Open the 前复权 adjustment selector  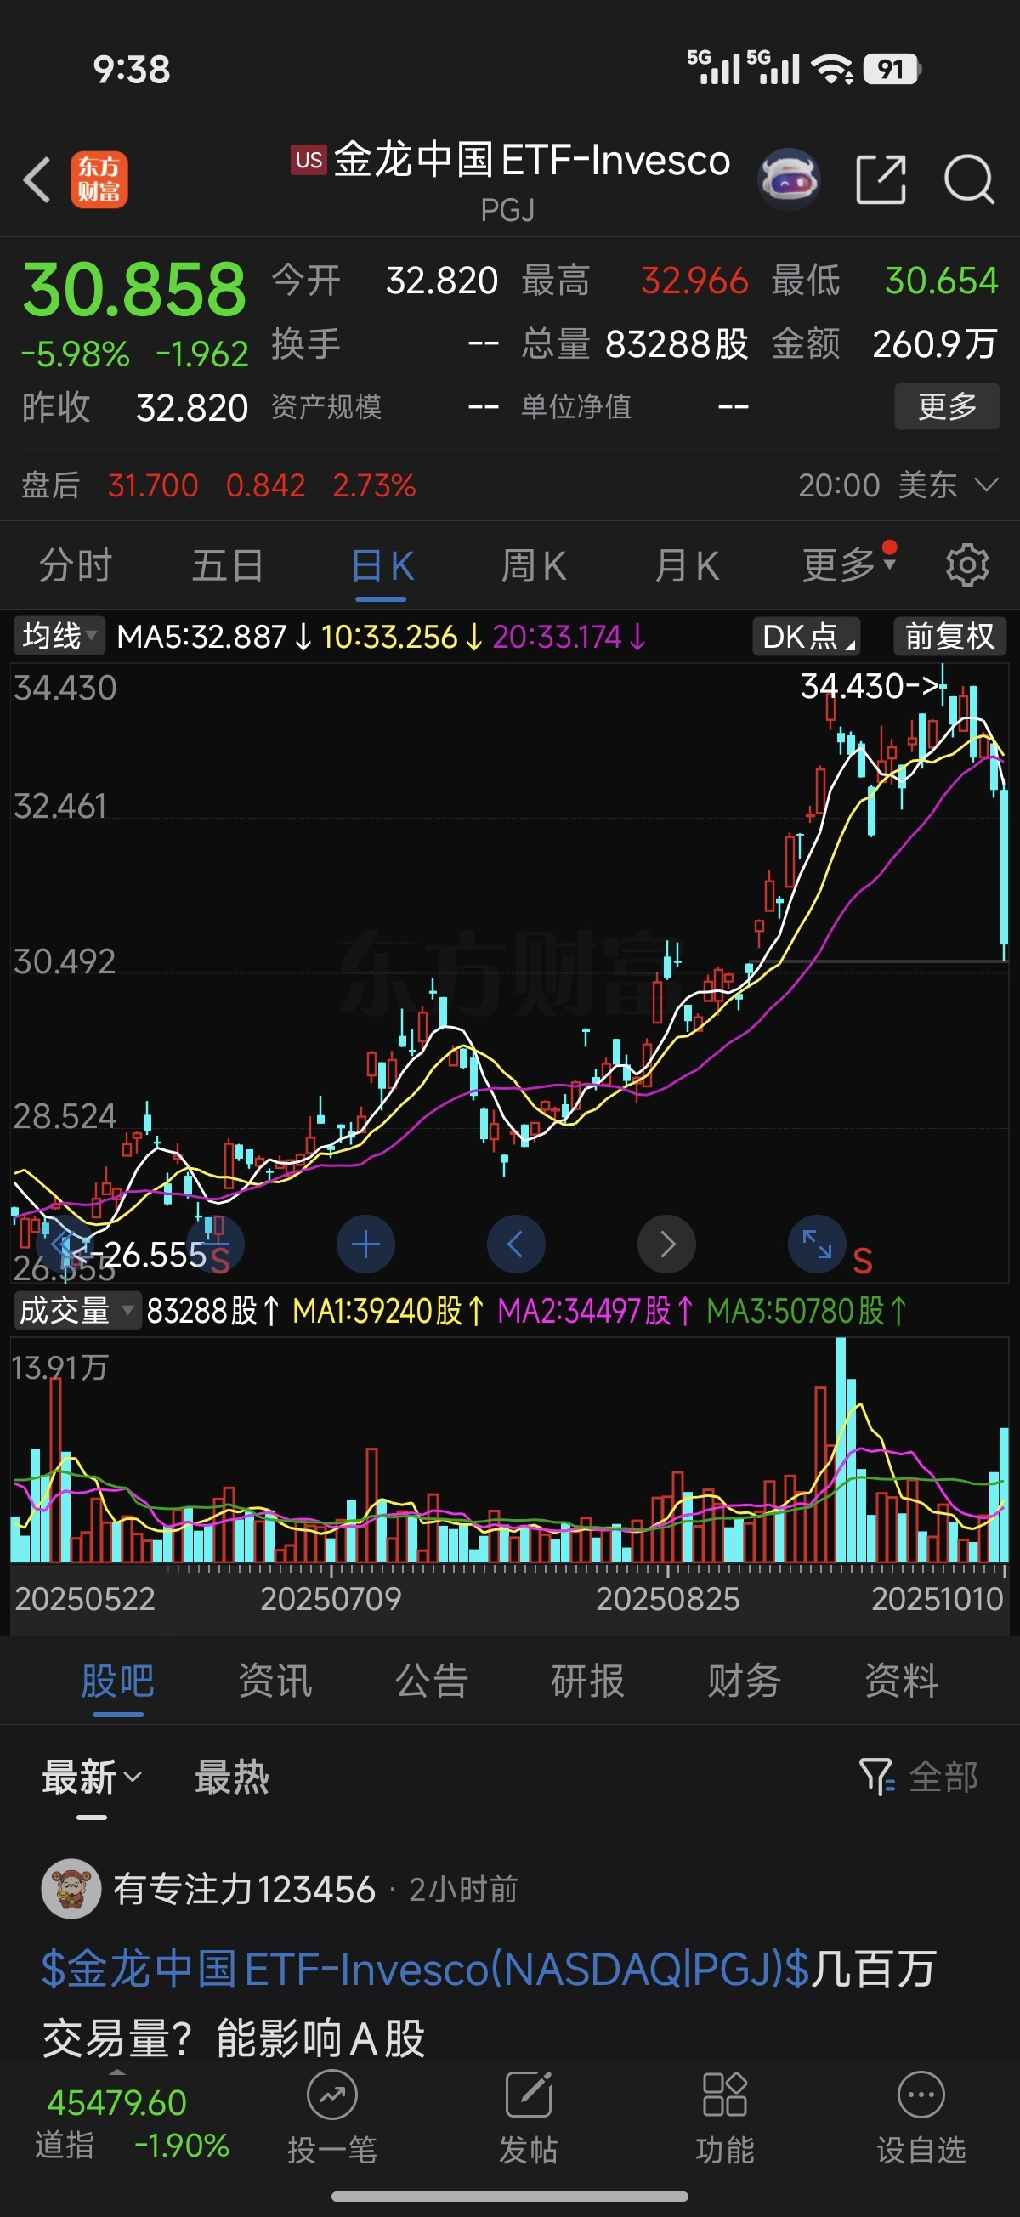pyautogui.click(x=949, y=637)
